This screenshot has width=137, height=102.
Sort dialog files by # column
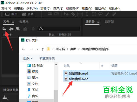point(102,66)
